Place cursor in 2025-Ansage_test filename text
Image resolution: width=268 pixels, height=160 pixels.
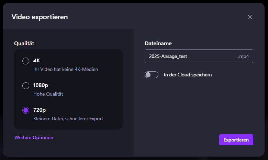(168, 57)
